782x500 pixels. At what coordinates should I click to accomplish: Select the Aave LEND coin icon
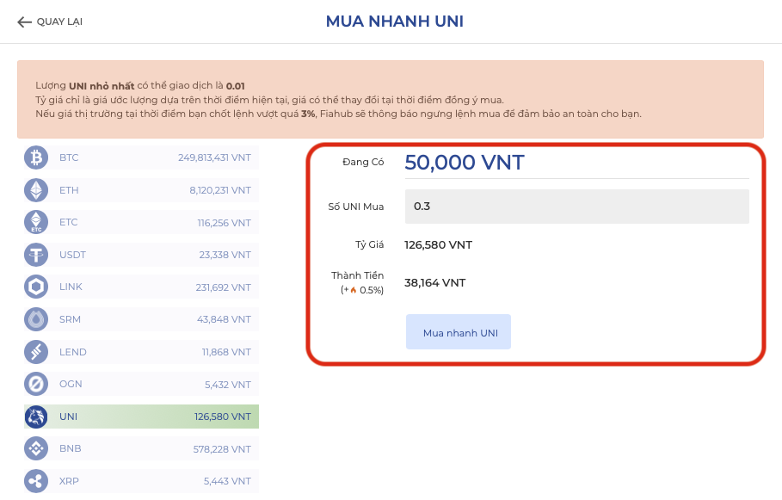point(36,352)
